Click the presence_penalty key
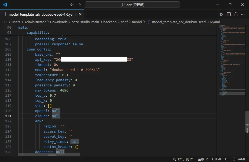 (x=52, y=85)
